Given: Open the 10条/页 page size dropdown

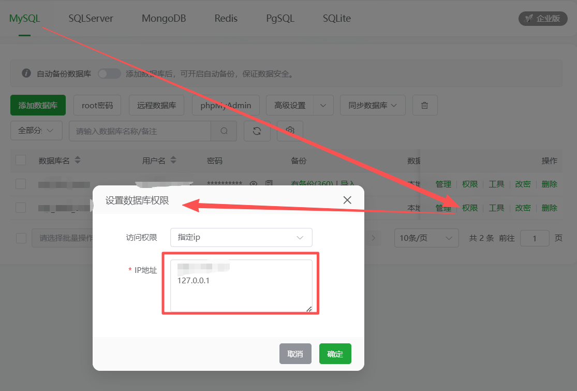Looking at the screenshot, I should click(426, 238).
